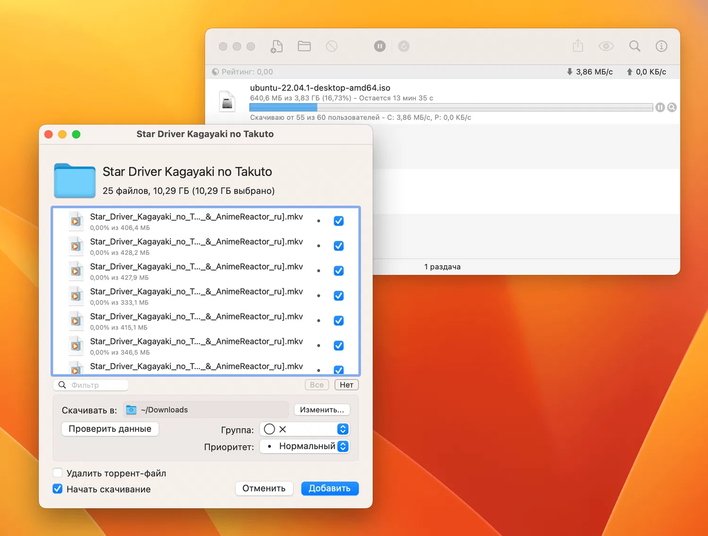Focus the Фильтр search field

pyautogui.click(x=91, y=385)
